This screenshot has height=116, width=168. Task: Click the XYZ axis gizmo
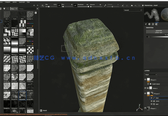[x=139, y=108]
